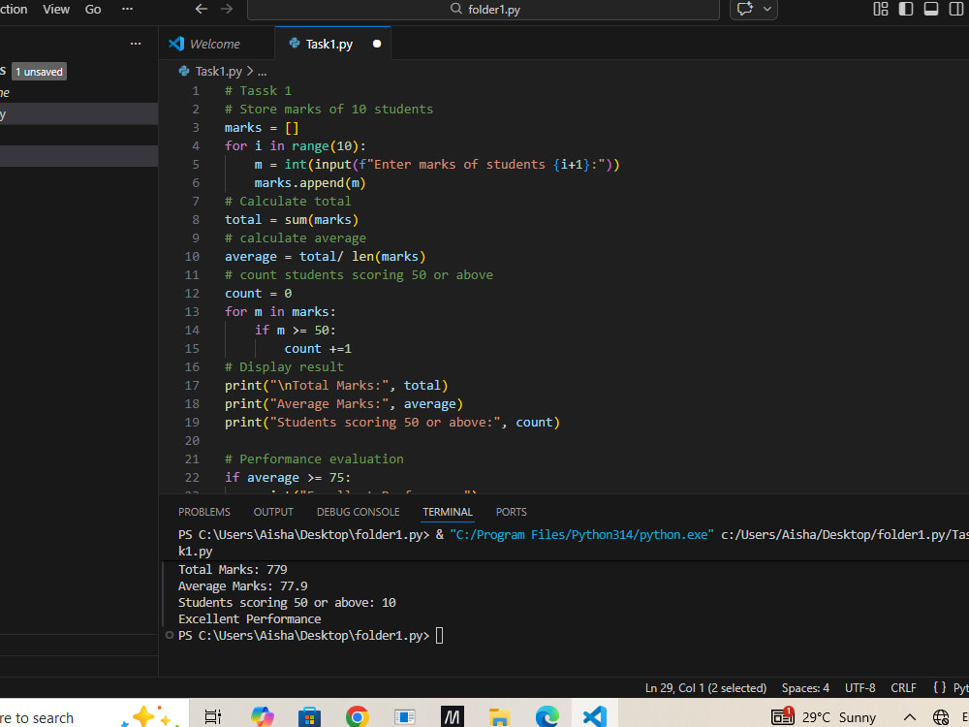Screen dimensions: 969x727
Task: Go back with the left arrow
Action: point(201,9)
